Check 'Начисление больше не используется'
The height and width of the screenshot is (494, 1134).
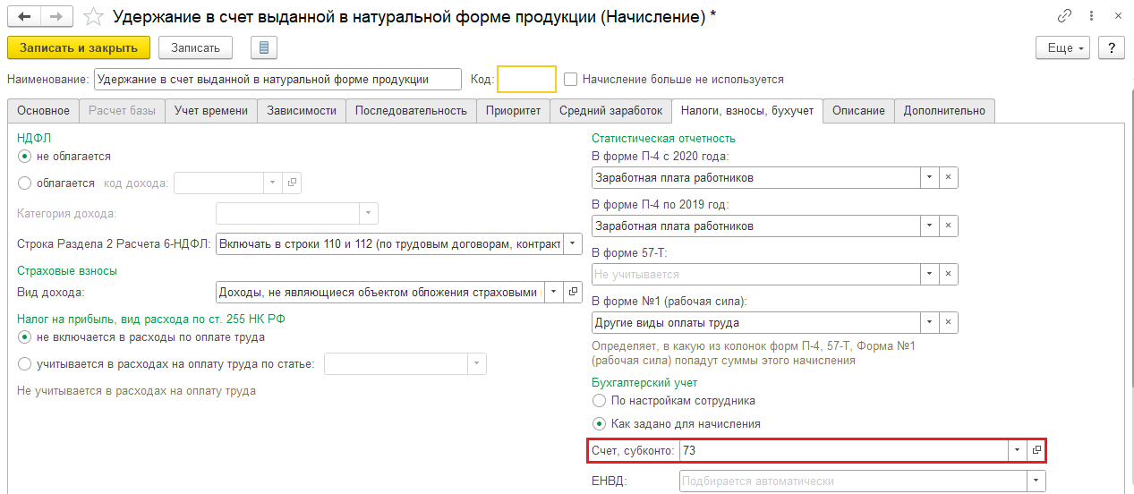click(571, 80)
